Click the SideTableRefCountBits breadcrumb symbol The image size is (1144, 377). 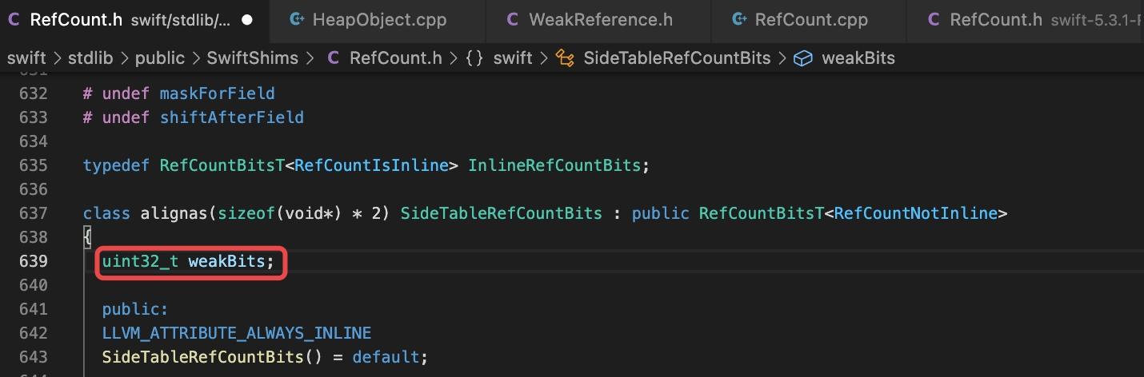coord(677,58)
